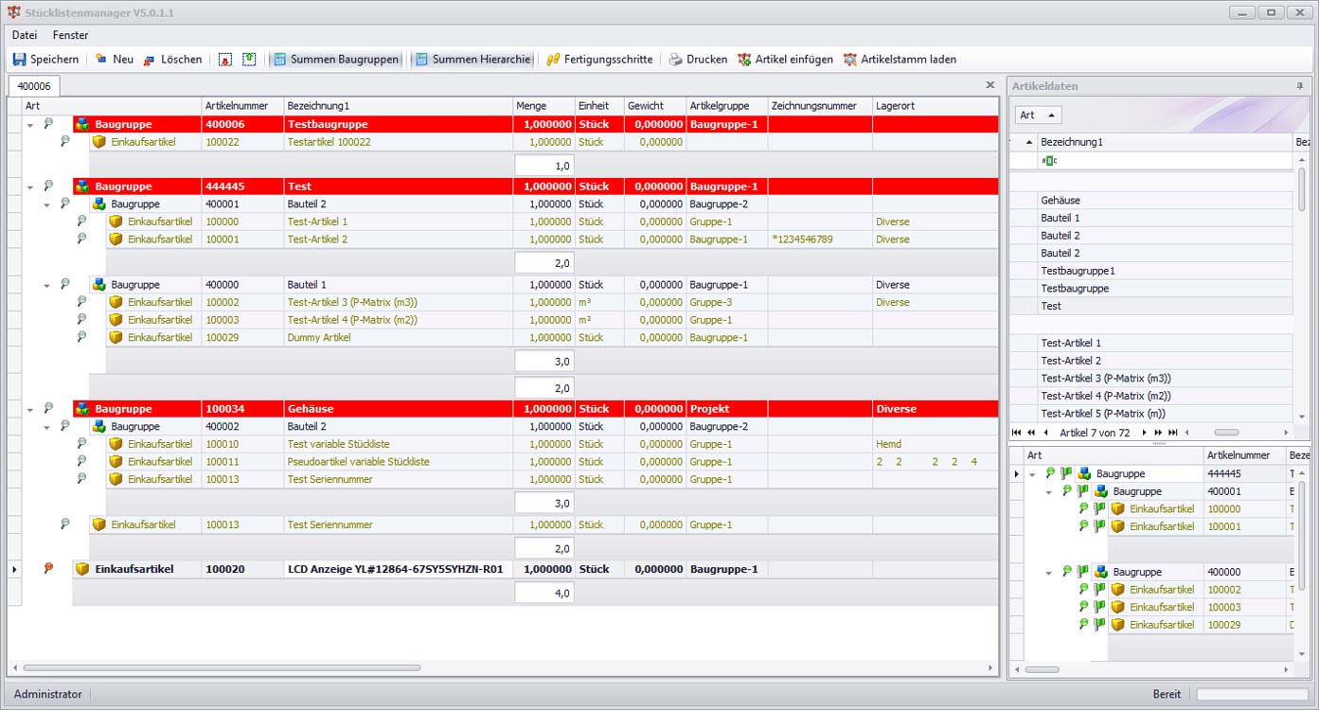The image size is (1319, 710).
Task: Collapse Baugruppe 444445 in lower right tree
Action: coord(1032,474)
